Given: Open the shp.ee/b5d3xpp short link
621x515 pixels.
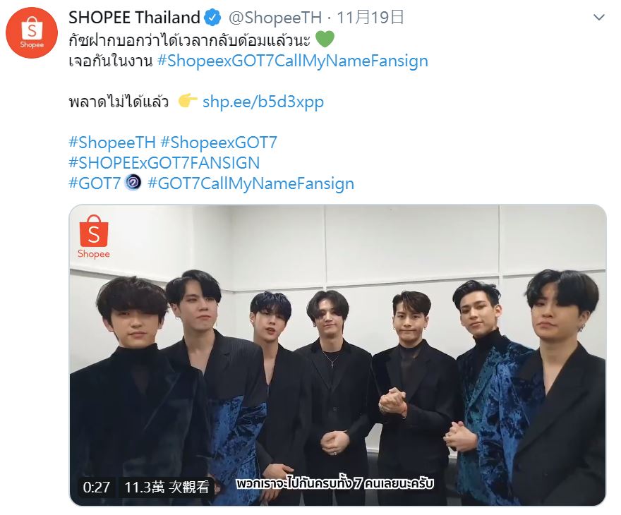Looking at the screenshot, I should point(263,102).
